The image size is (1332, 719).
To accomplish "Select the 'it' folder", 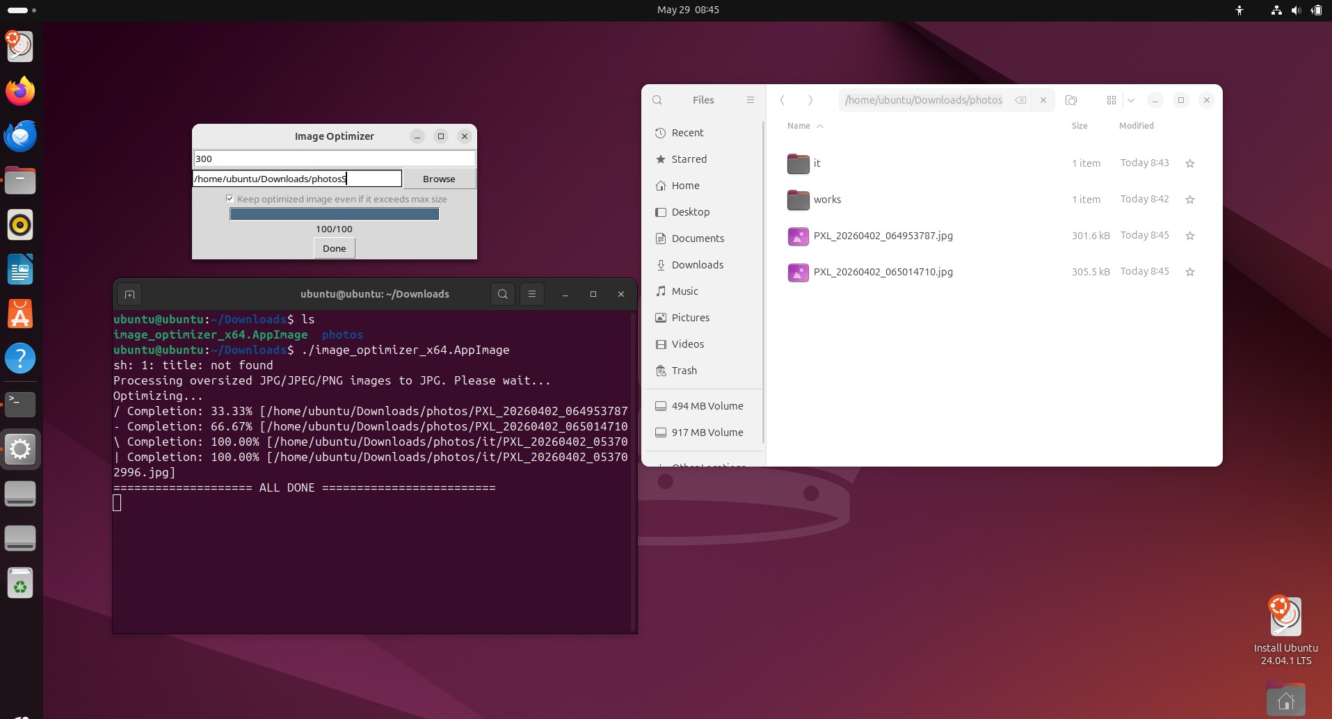I will 993,163.
